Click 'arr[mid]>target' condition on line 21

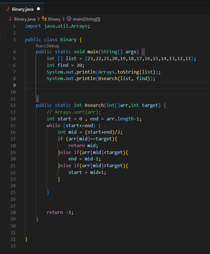(102, 166)
